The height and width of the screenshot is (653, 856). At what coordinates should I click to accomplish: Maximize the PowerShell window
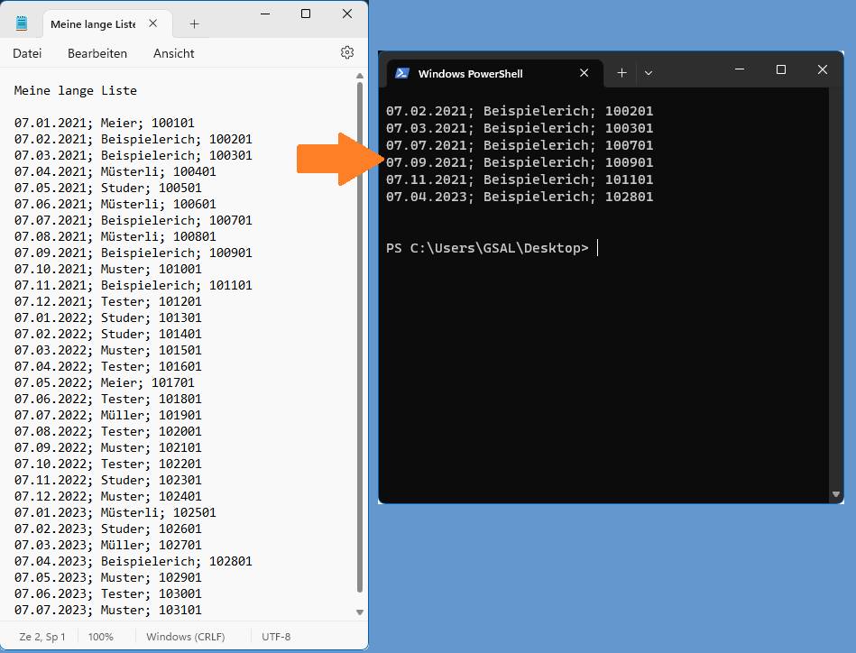tap(781, 69)
